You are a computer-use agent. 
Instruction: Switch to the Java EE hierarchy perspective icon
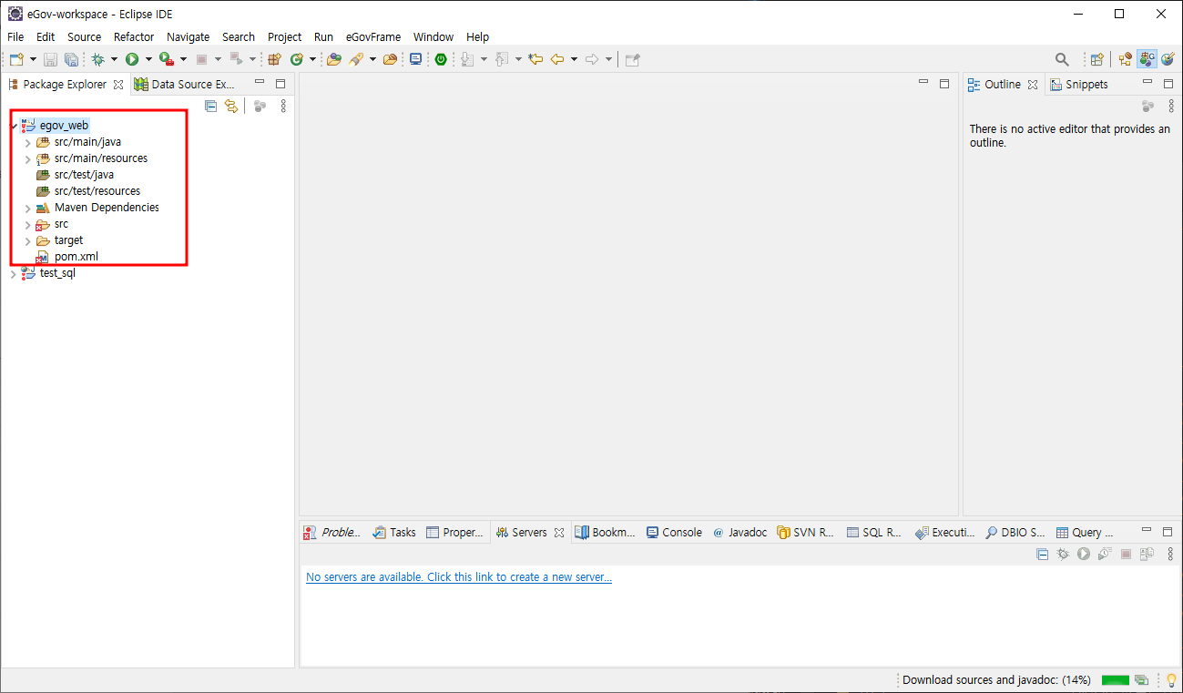(1126, 59)
